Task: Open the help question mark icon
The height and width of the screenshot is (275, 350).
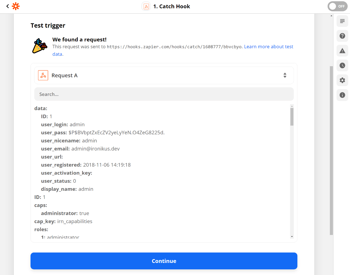Action: click(342, 36)
